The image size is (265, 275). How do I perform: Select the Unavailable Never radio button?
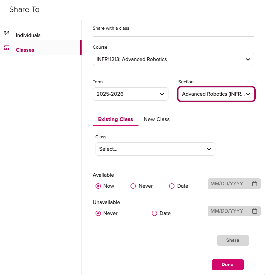coord(98,213)
